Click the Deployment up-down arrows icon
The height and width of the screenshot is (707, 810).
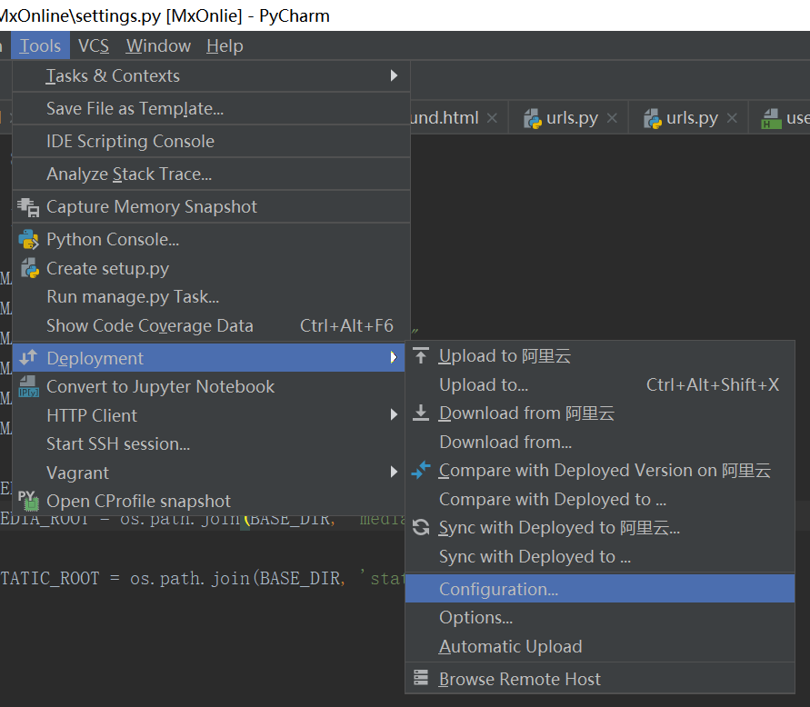[28, 357]
